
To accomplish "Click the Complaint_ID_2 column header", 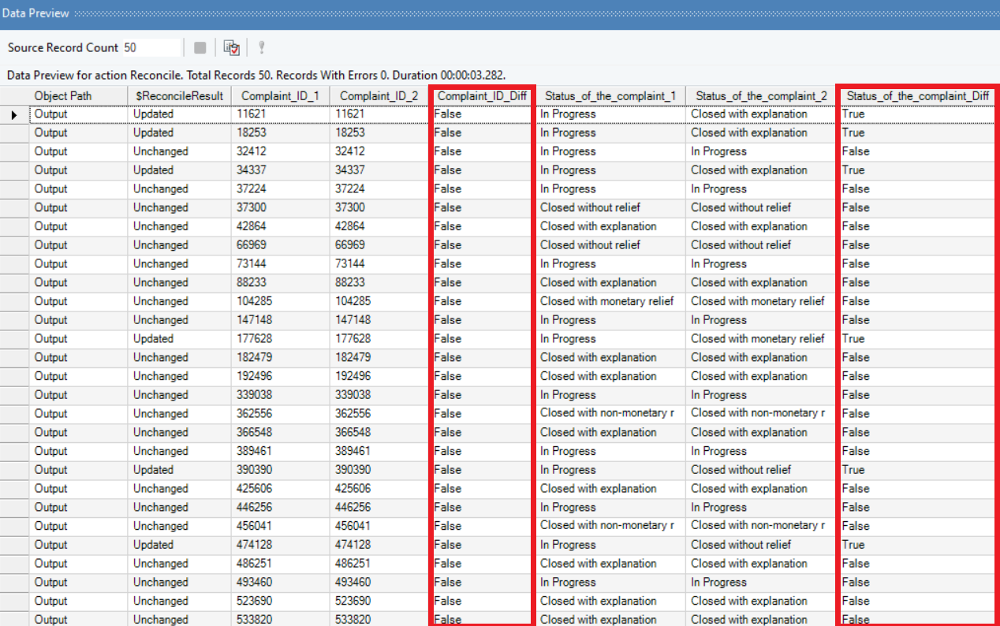I will coord(379,95).
